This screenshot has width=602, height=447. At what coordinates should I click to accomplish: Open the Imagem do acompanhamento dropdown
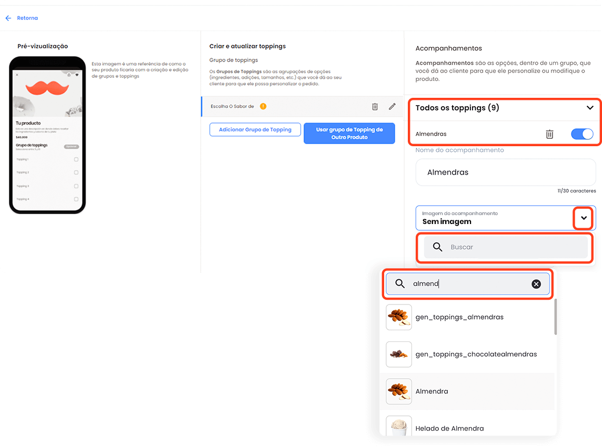(583, 218)
